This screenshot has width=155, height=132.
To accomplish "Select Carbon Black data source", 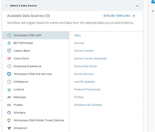I will click(36, 51).
